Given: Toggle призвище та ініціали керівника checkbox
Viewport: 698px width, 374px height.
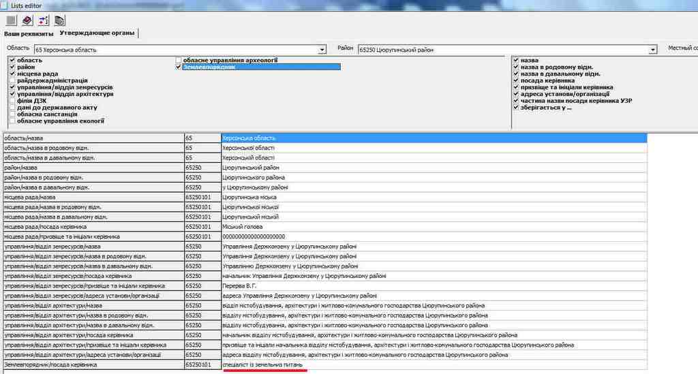Looking at the screenshot, I should tap(516, 87).
